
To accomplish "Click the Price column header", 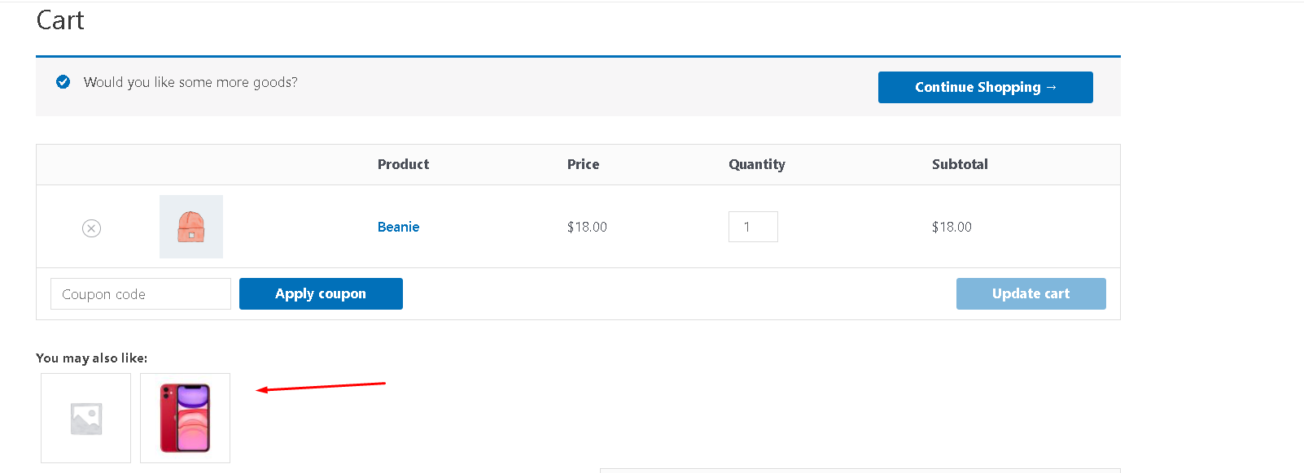I will [583, 164].
